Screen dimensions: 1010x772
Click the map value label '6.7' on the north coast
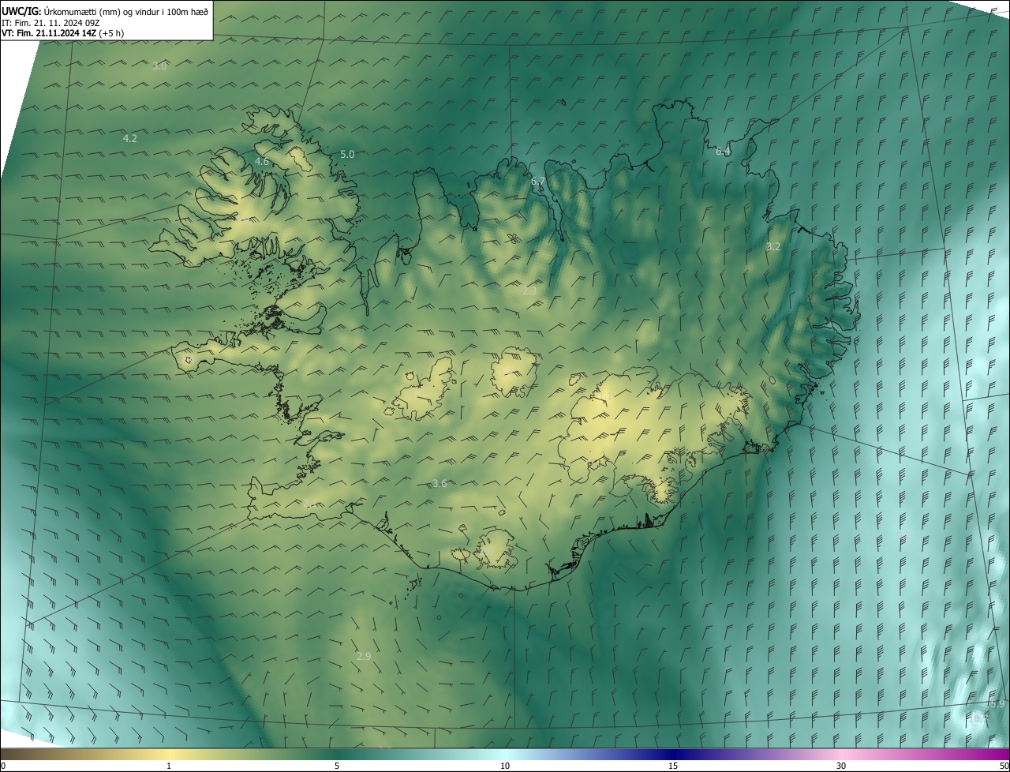(x=538, y=182)
